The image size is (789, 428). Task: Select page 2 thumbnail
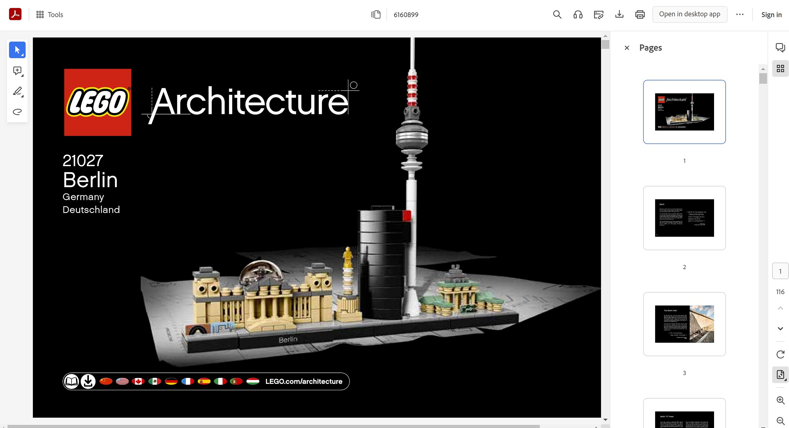click(x=684, y=218)
